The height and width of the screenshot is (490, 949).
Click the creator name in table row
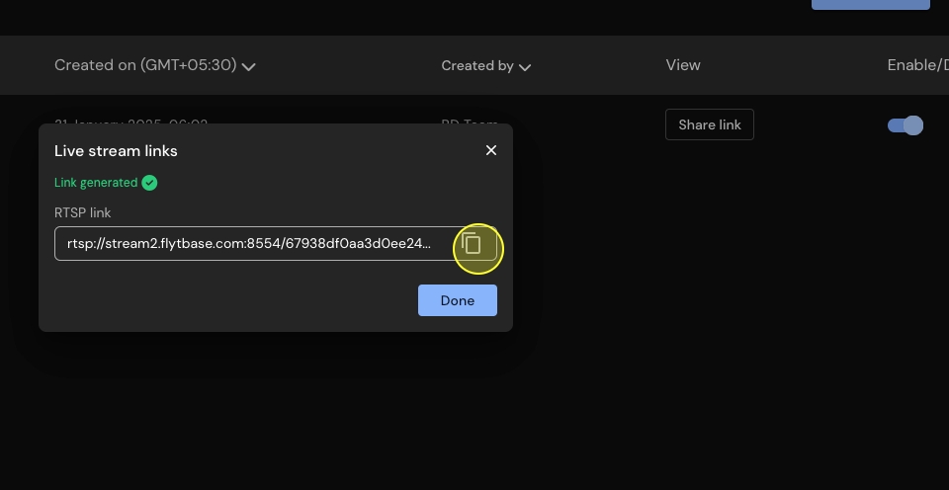pyautogui.click(x=470, y=121)
